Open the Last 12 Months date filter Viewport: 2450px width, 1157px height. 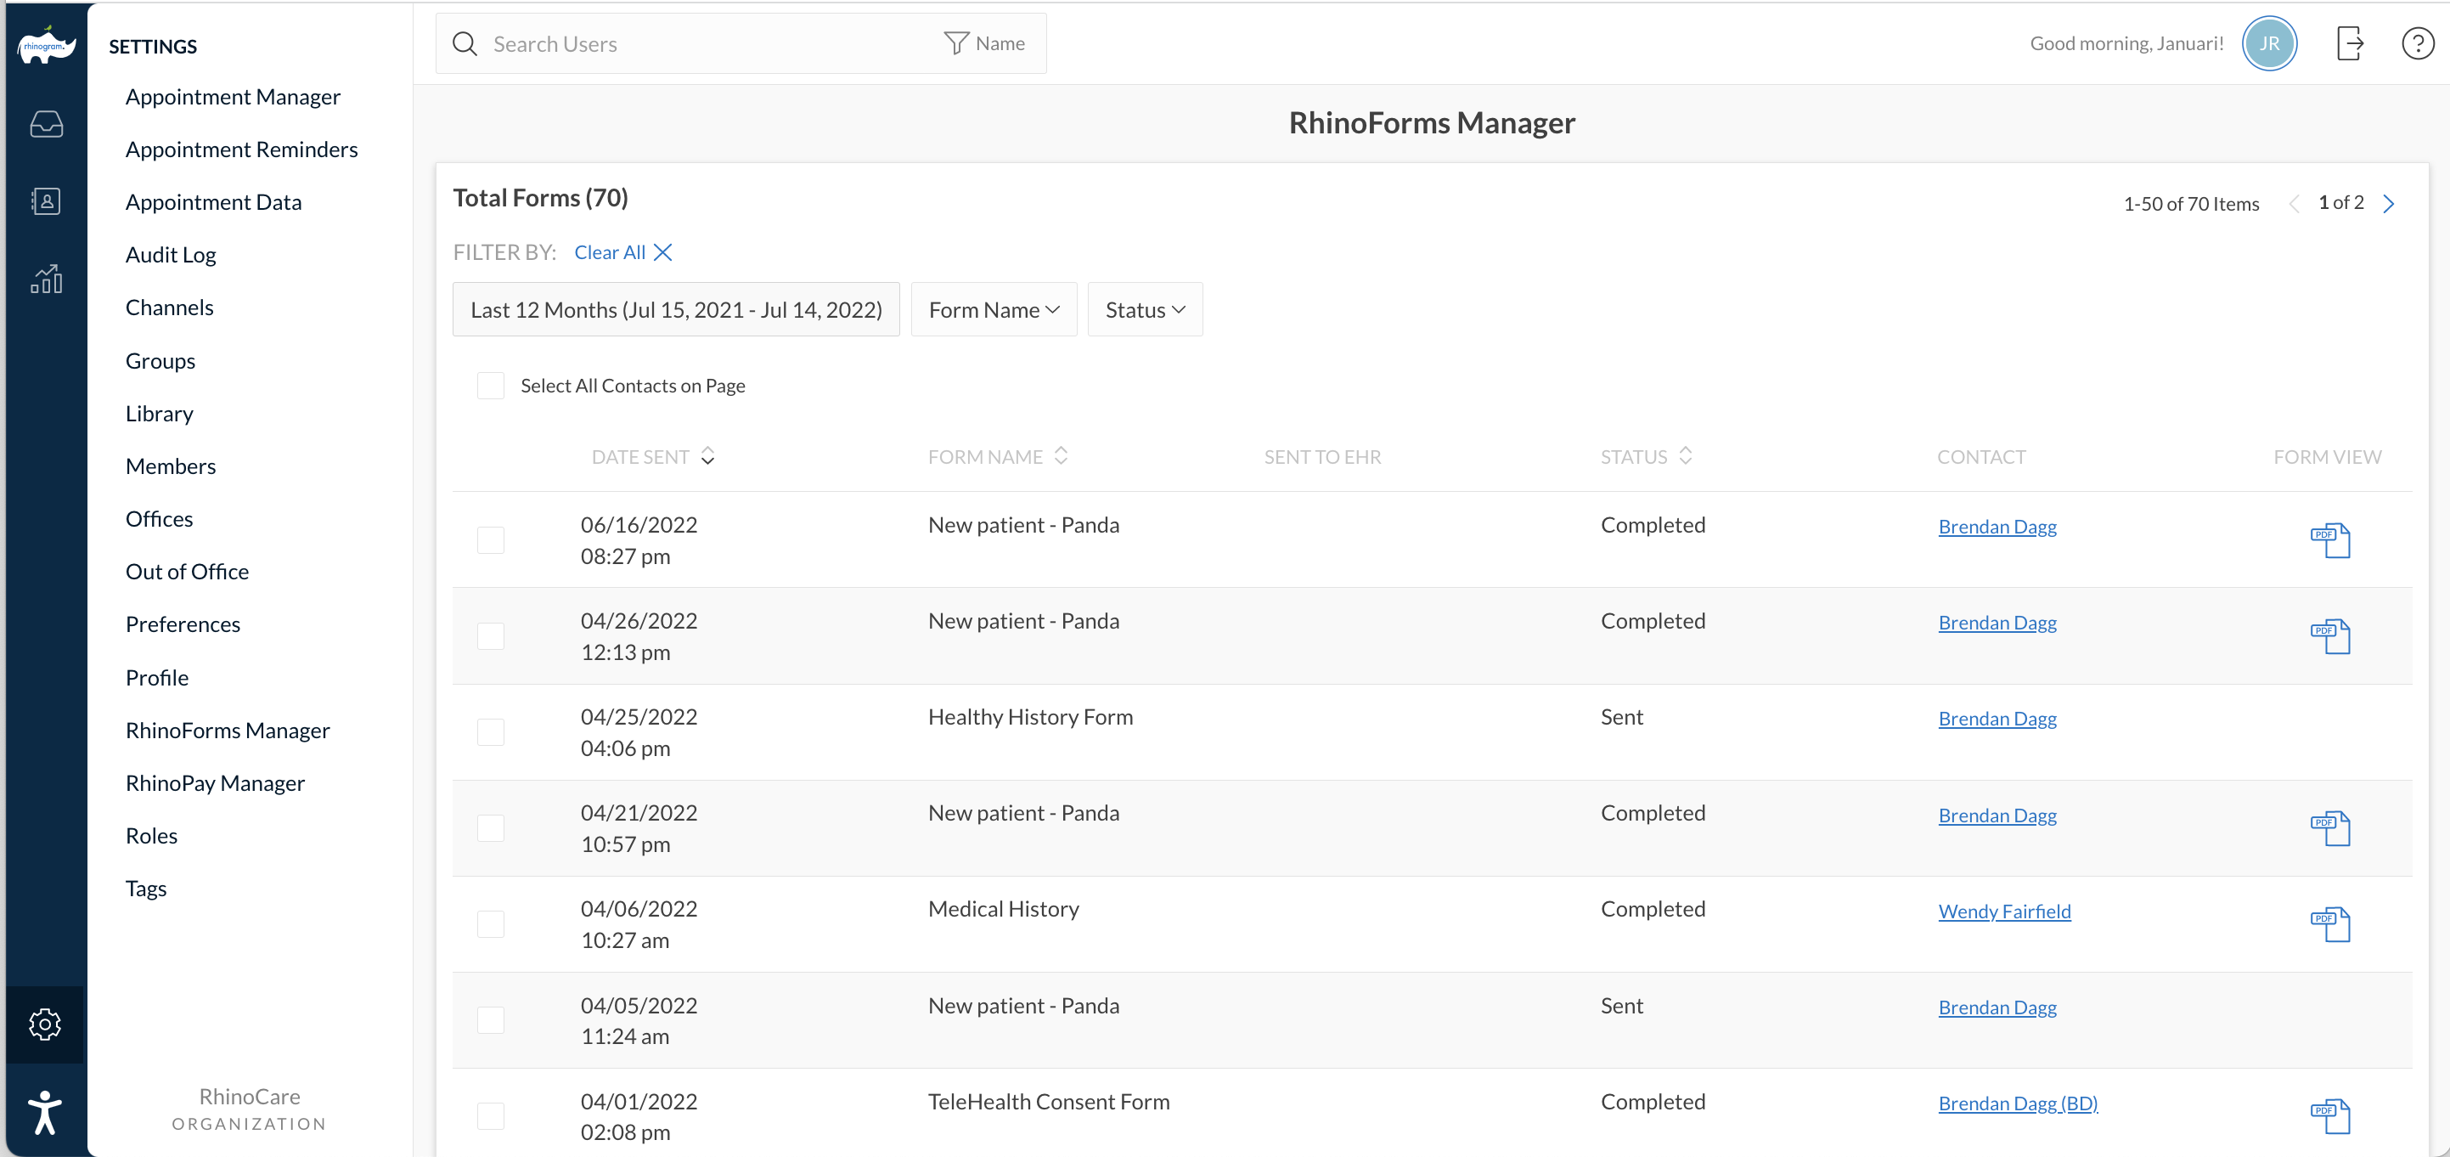(675, 310)
